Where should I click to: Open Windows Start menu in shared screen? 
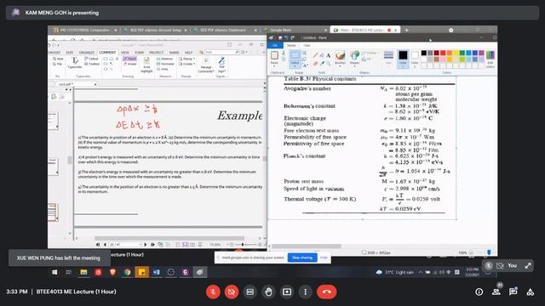(x=54, y=272)
